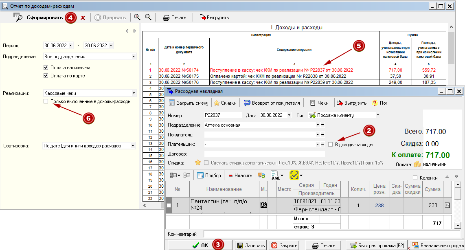The width and height of the screenshot is (465, 250).
Task: Click the zoom in magnifier icon
Action: 137,17
